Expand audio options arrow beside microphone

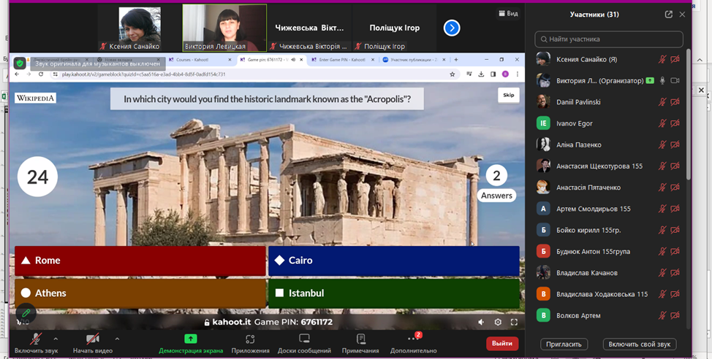coord(56,339)
